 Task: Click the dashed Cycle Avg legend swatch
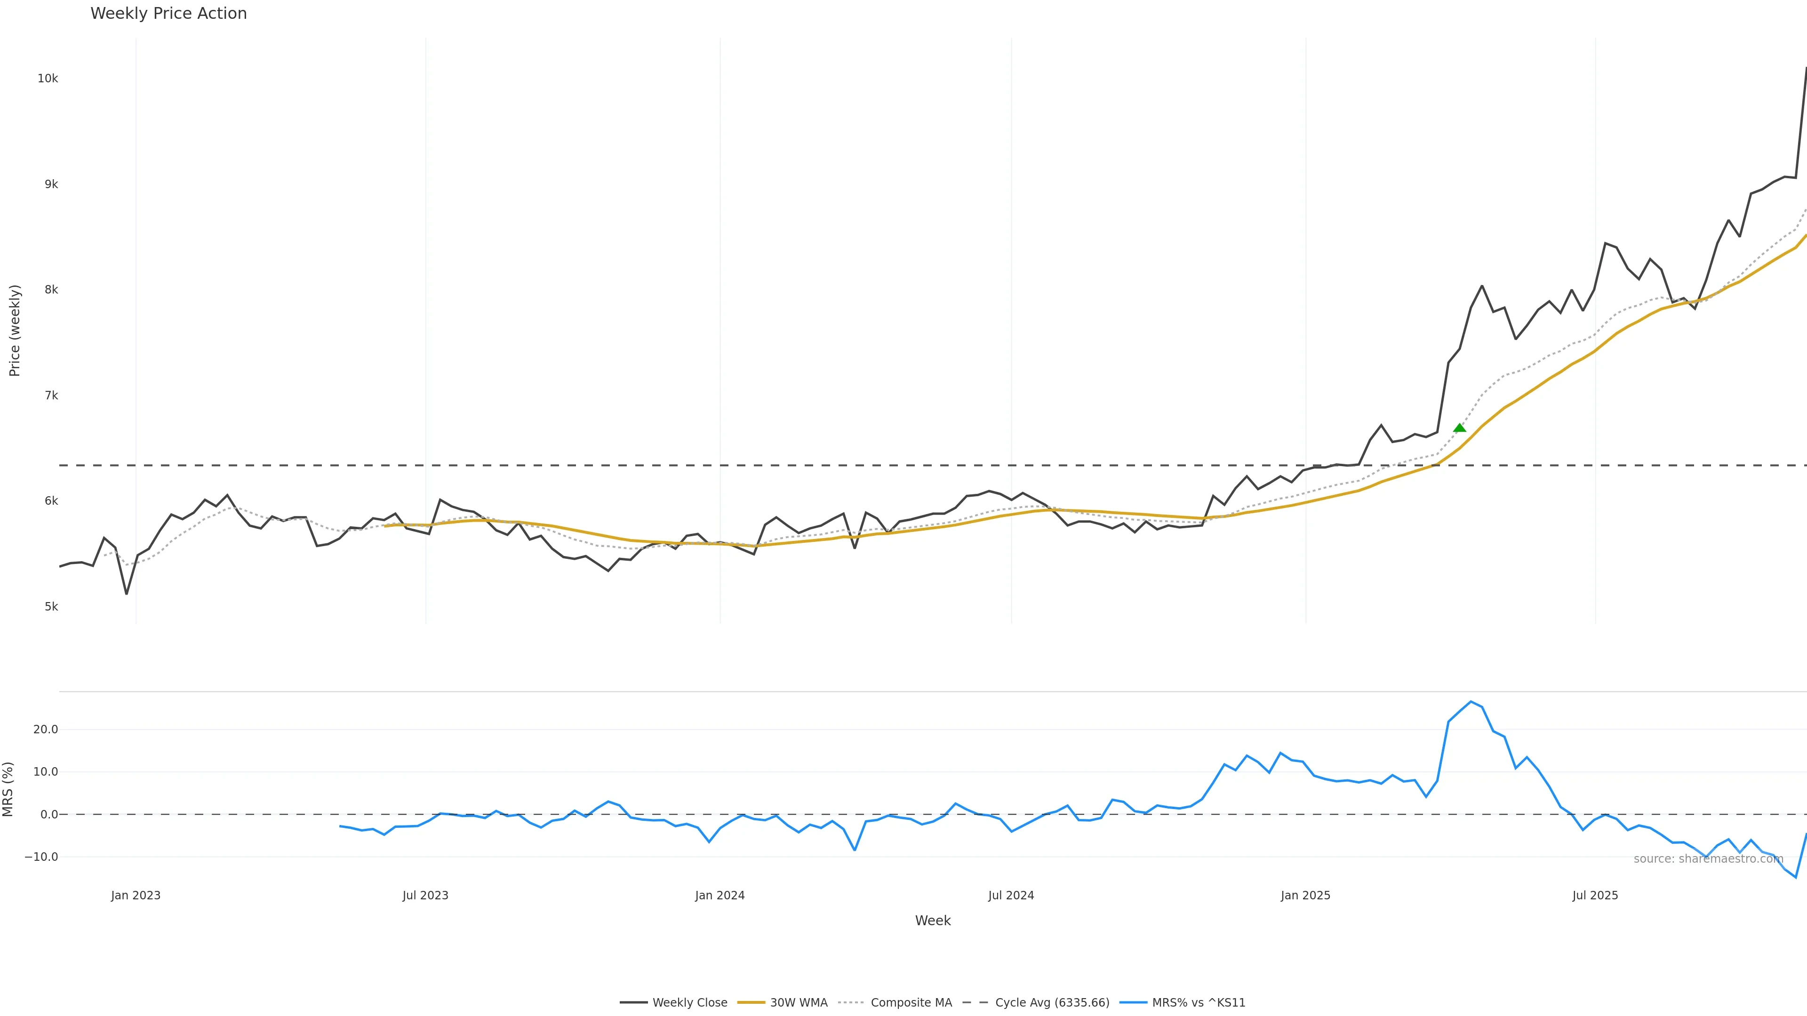pos(975,1003)
